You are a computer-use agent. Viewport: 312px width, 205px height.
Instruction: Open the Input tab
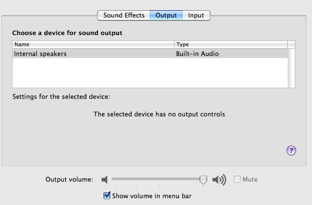(x=196, y=15)
